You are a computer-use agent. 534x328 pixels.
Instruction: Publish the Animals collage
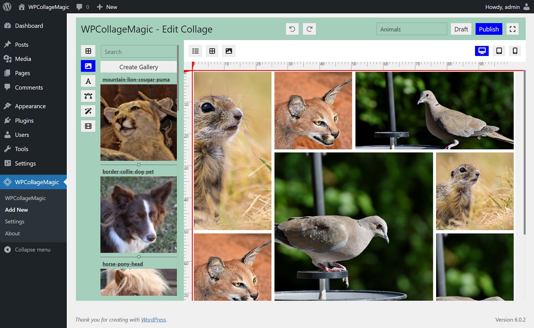click(x=488, y=29)
